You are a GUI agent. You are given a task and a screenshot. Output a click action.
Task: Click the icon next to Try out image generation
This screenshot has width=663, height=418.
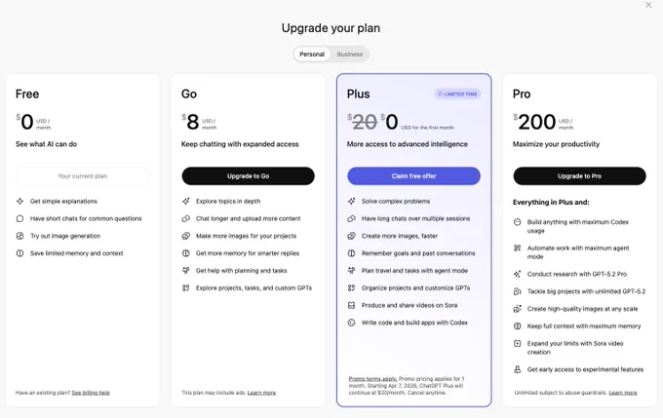coord(19,236)
